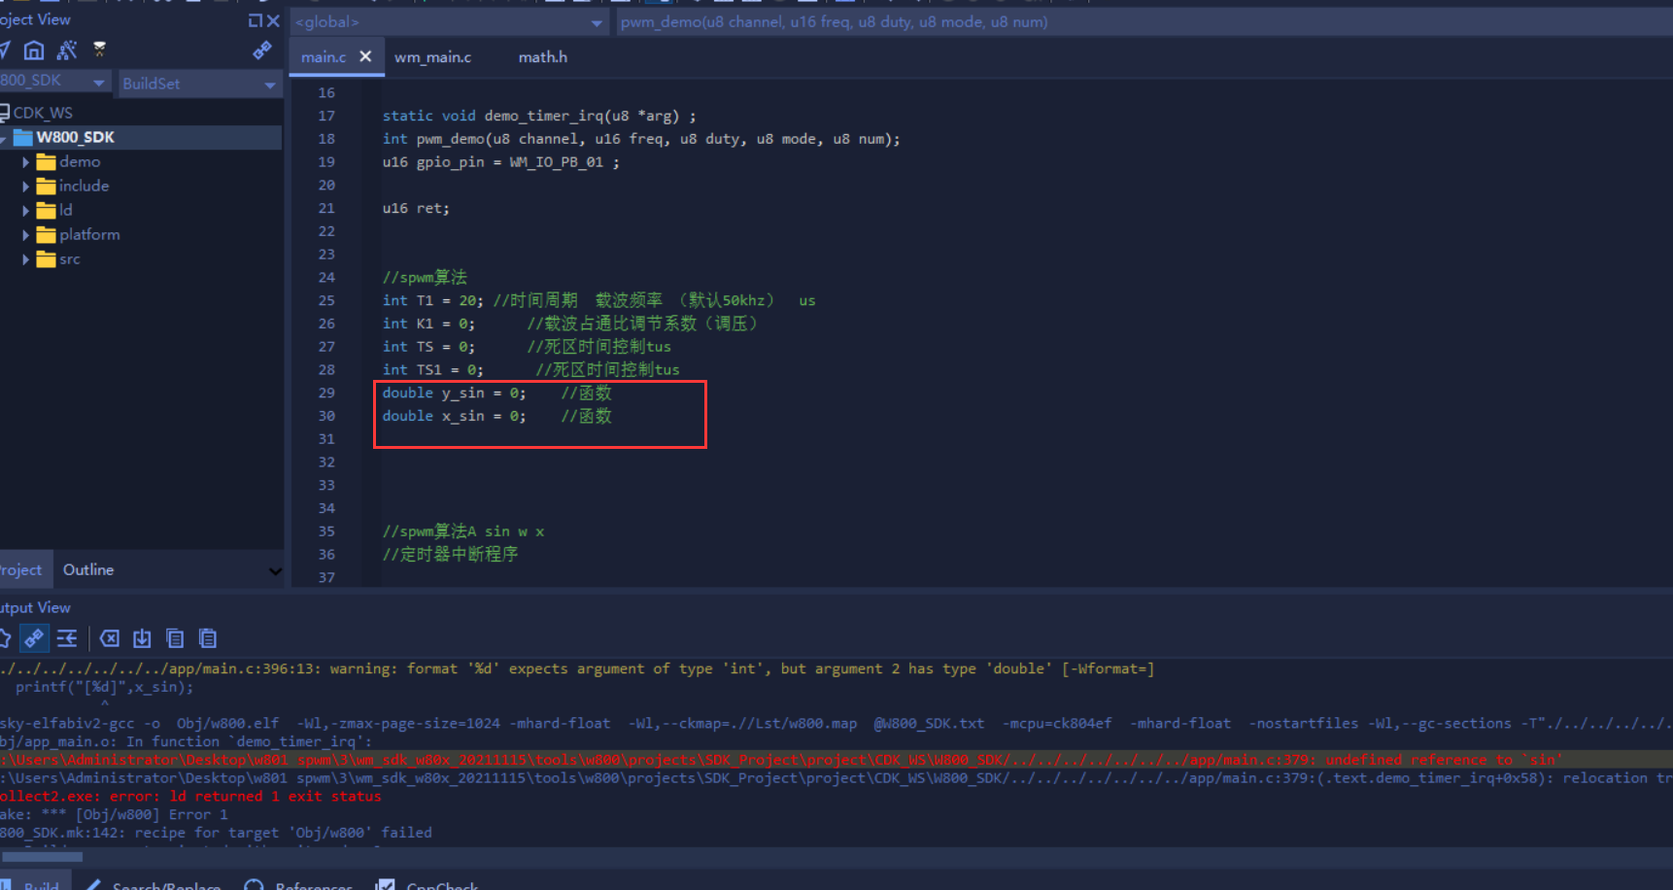Open the <global> scope dropdown
This screenshot has height=890, width=1673.
[450, 22]
